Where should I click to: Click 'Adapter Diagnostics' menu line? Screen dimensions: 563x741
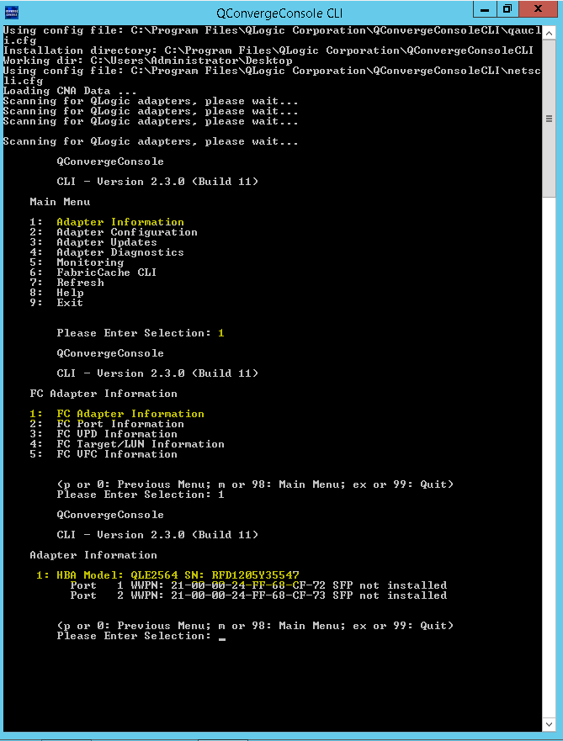coord(107,252)
